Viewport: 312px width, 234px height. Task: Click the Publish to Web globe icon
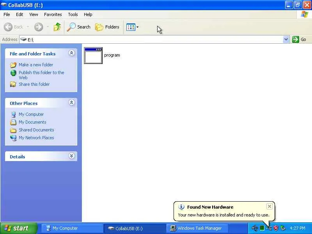pyautogui.click(x=13, y=73)
